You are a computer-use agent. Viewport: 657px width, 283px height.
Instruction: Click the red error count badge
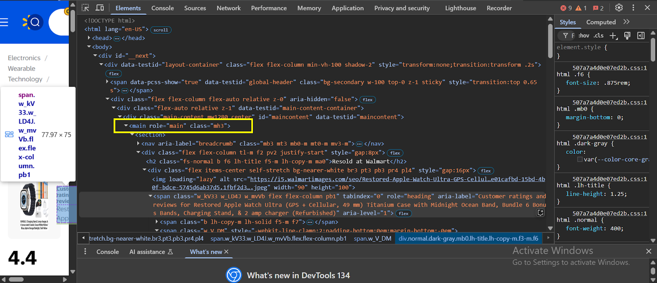coord(566,8)
